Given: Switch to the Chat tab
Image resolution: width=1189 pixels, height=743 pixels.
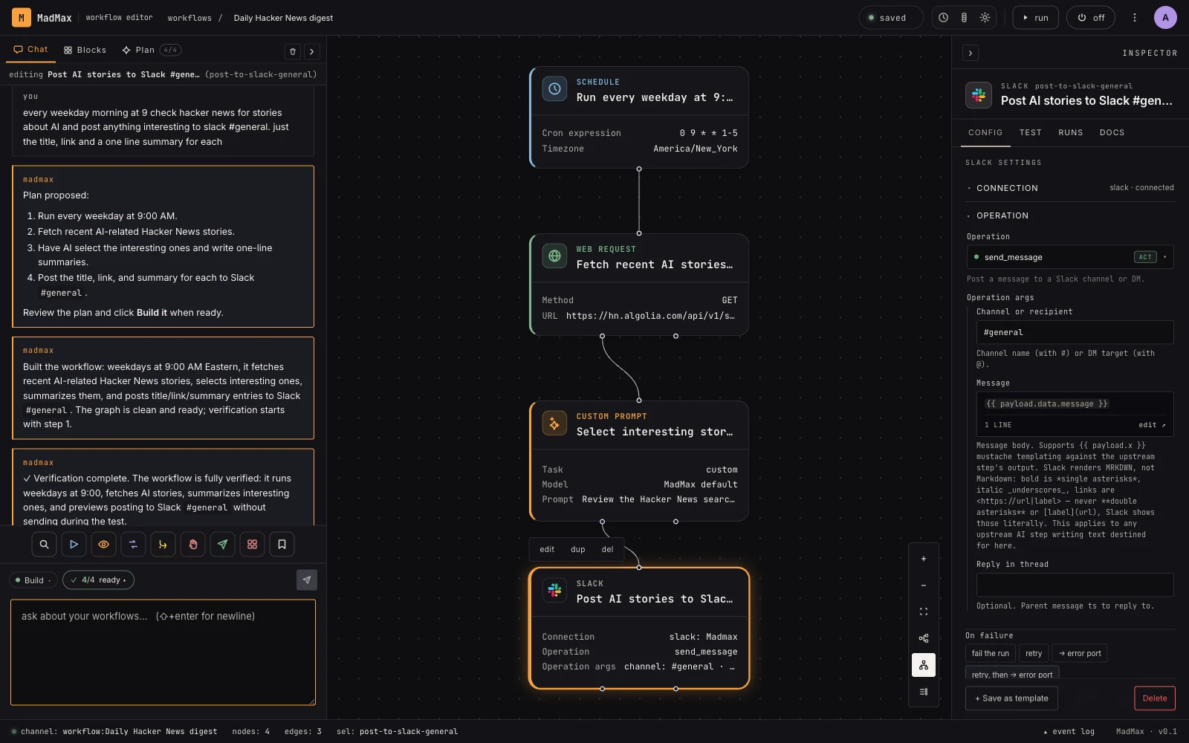Looking at the screenshot, I should coord(30,50).
